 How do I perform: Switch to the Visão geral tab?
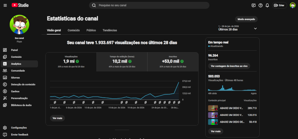(x=54, y=30)
